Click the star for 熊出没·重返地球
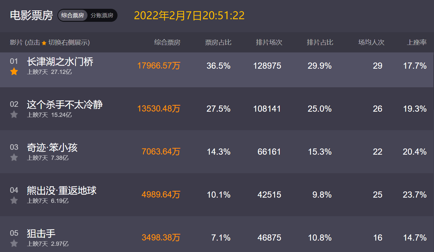Screen dimensions: 434x252 14,201
